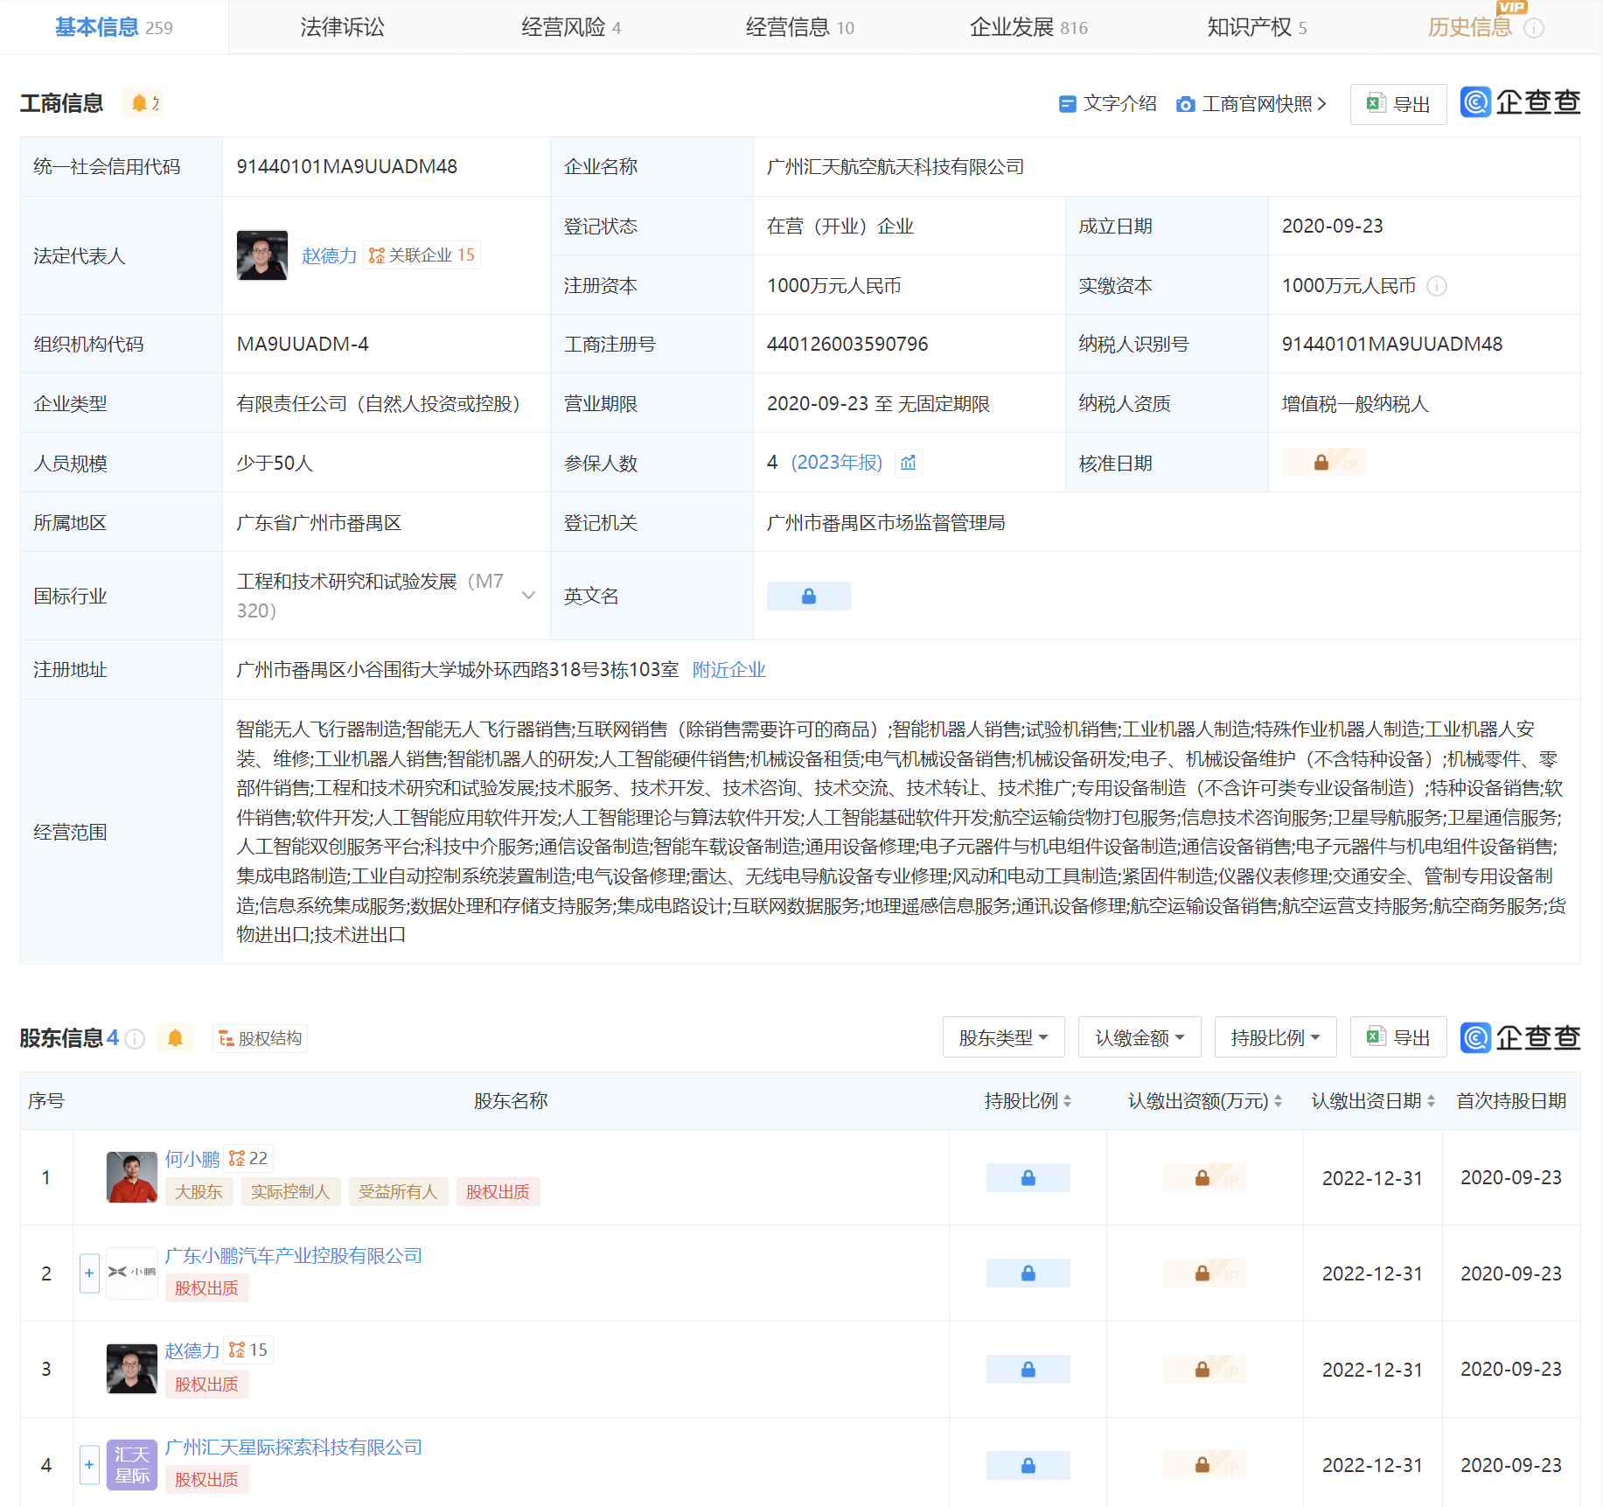Open the (2023年报) link

pos(837,463)
